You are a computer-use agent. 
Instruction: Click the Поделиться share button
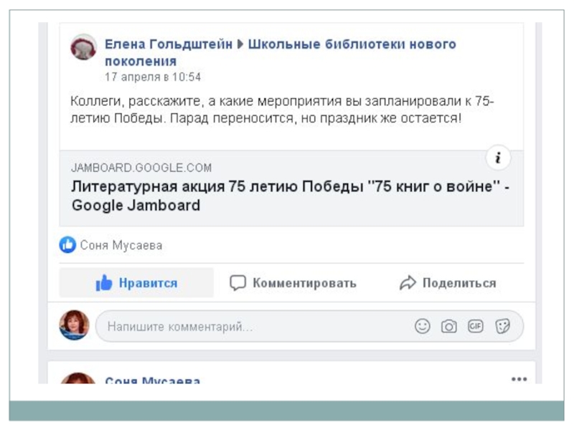pyautogui.click(x=448, y=283)
